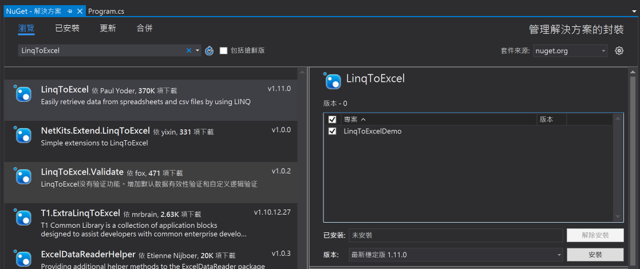Click T1.ExtraLinqToExcel package icon

(x=23, y=217)
